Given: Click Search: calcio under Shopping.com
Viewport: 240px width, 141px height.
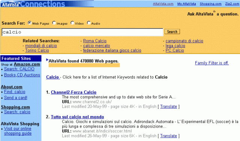Looking at the screenshot, I should [17, 112].
